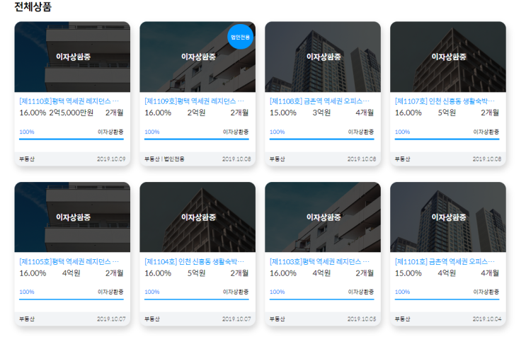Click the 2억5,000만원 amount on 제1110호
This screenshot has height=337, width=526.
click(x=71, y=113)
